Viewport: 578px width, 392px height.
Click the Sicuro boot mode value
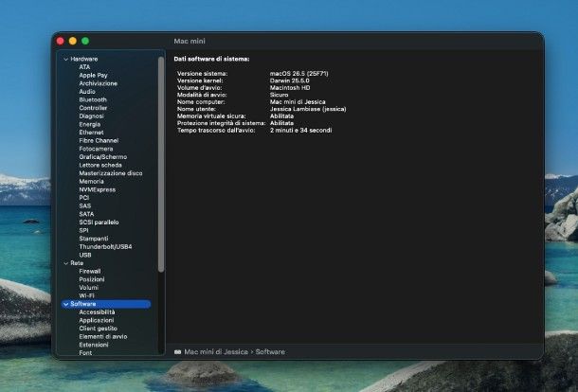(x=279, y=95)
